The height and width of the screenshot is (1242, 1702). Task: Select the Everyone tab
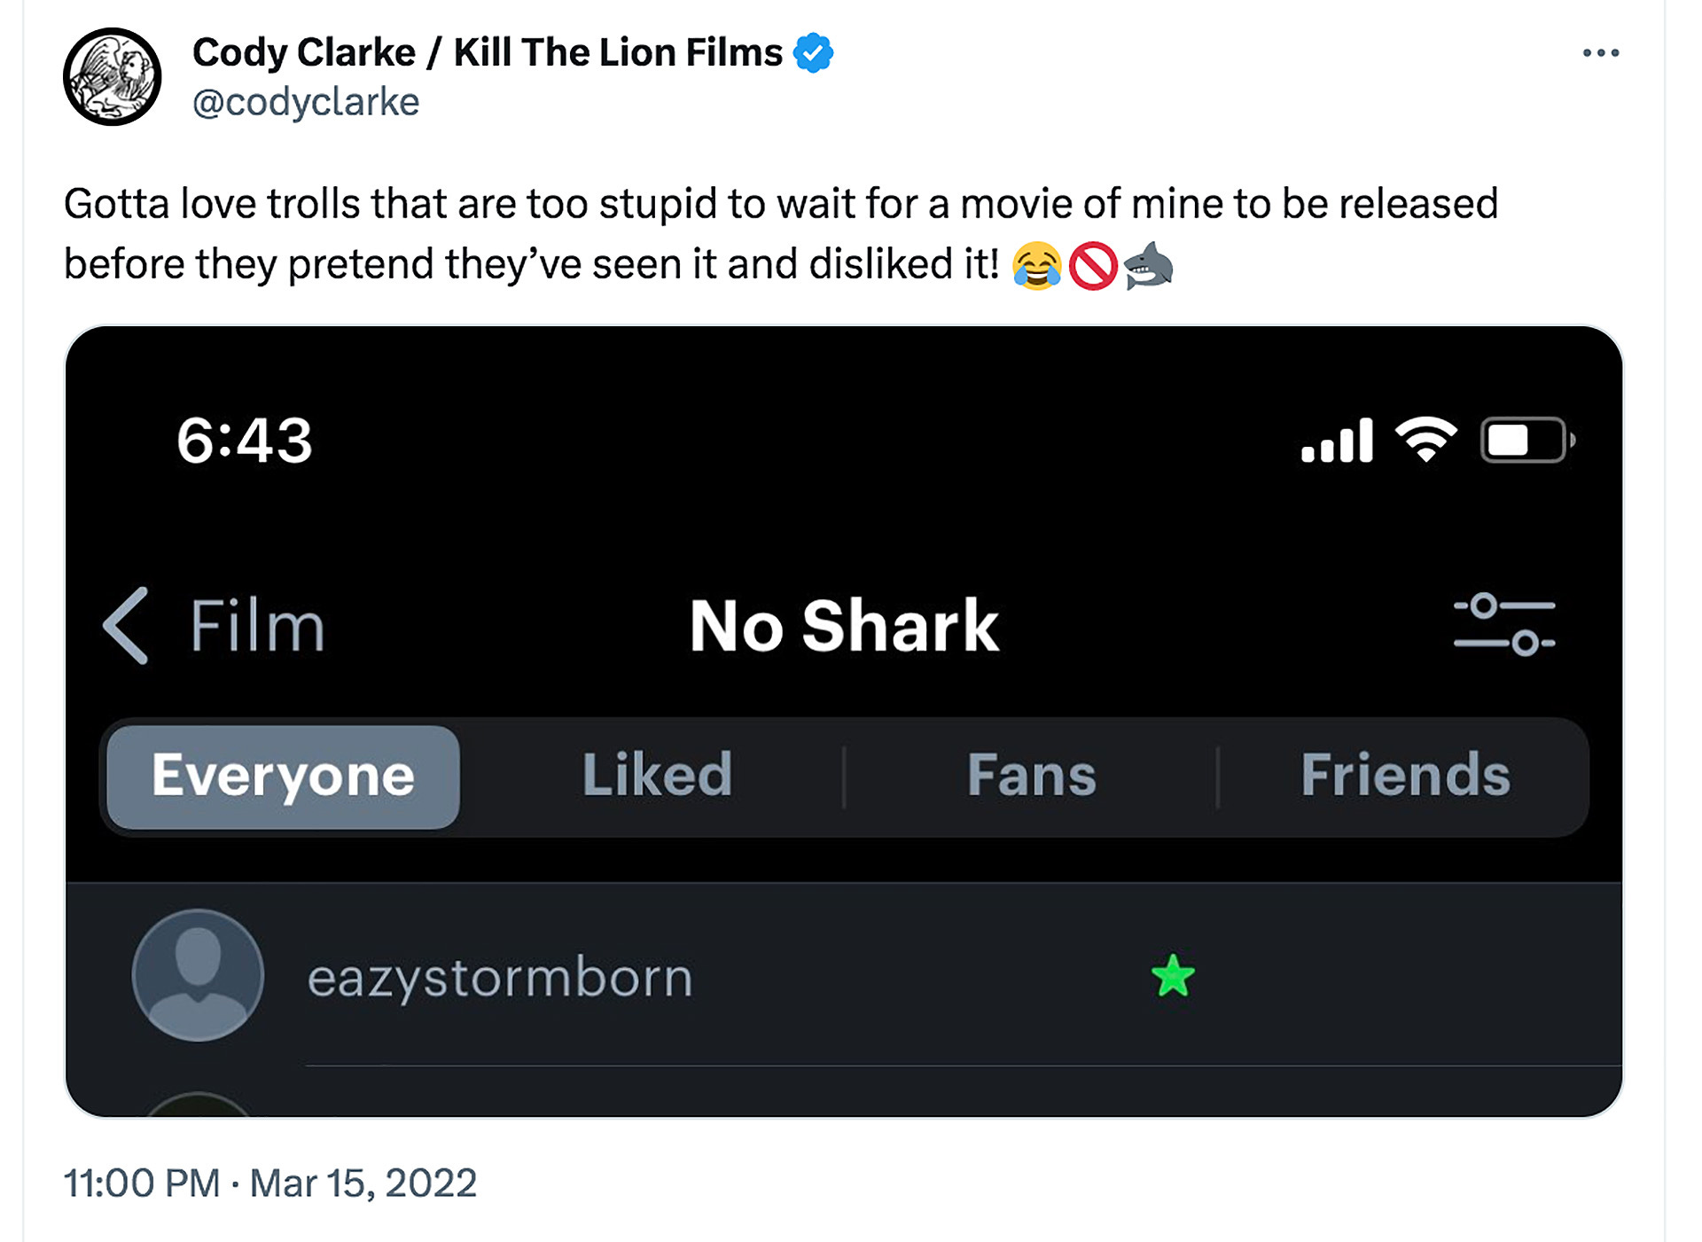click(283, 777)
